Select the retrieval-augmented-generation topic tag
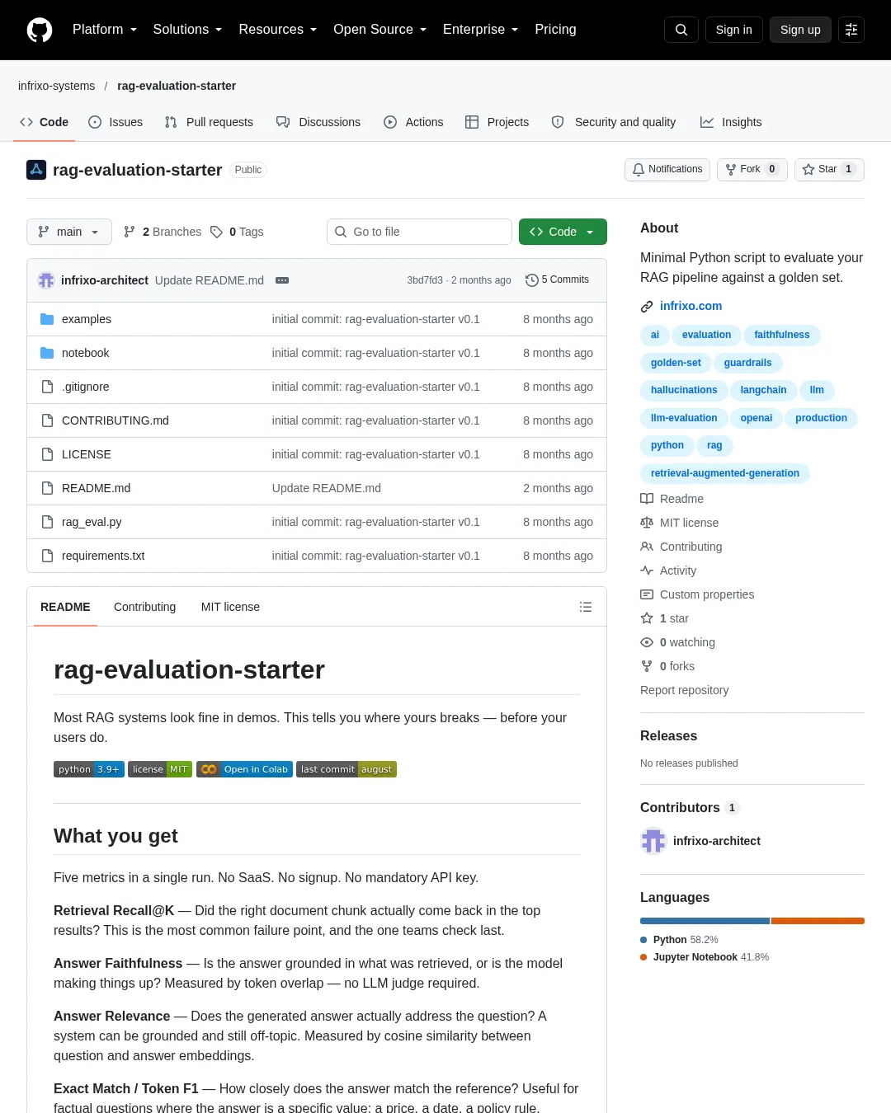Screen dimensions: 891x1113 coord(725,473)
